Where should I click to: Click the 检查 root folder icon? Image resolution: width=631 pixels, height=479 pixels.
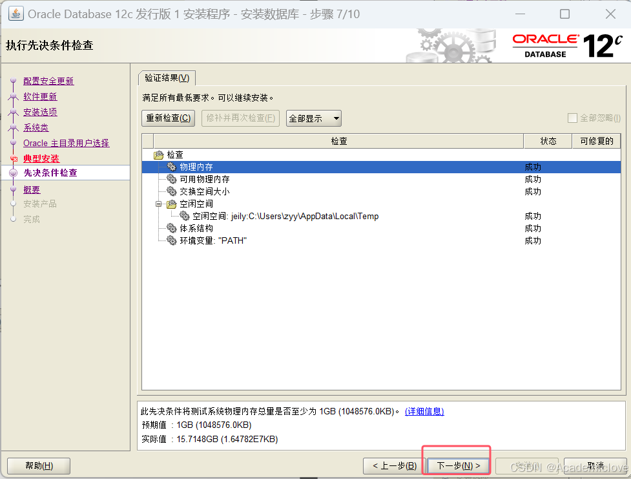tap(160, 154)
